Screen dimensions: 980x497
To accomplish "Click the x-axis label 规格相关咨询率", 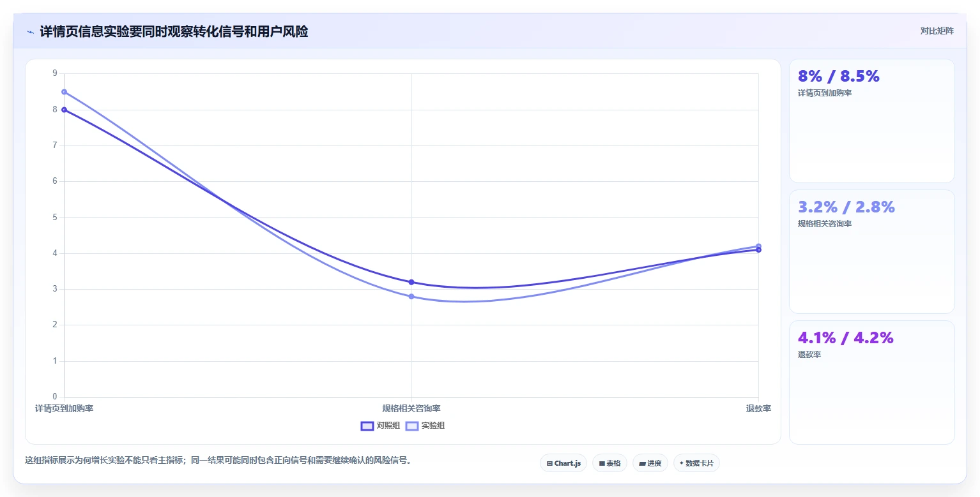I will (x=411, y=408).
